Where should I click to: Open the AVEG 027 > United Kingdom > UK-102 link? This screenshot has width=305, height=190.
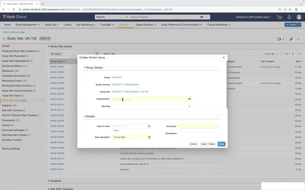pyautogui.click(x=130, y=92)
